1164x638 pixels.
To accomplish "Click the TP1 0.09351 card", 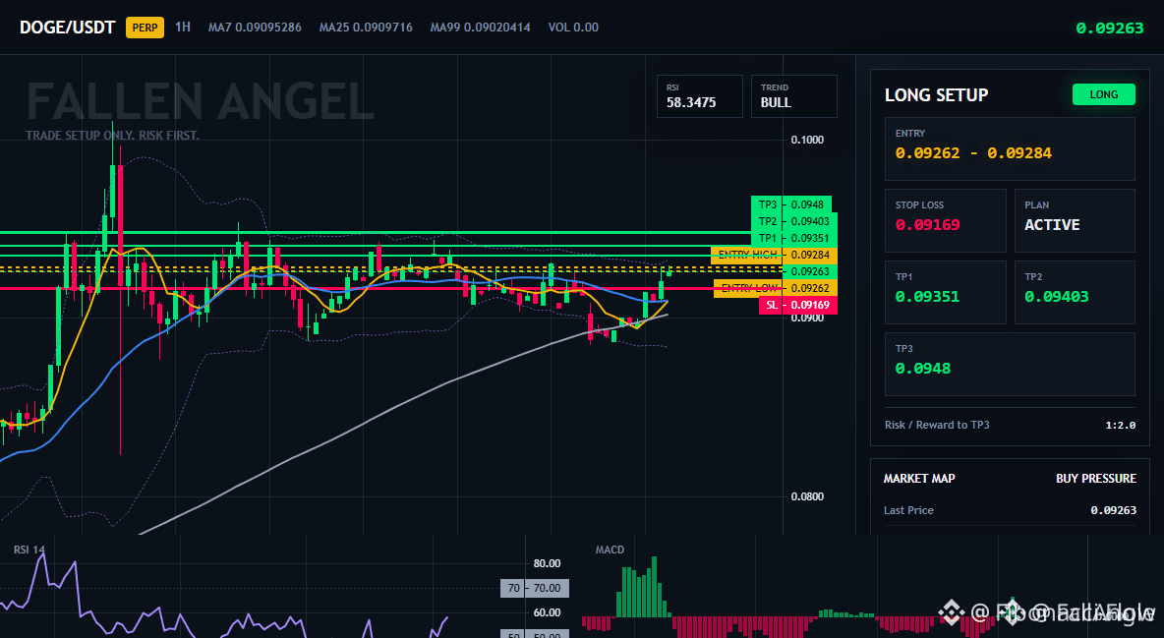I will [x=945, y=292].
